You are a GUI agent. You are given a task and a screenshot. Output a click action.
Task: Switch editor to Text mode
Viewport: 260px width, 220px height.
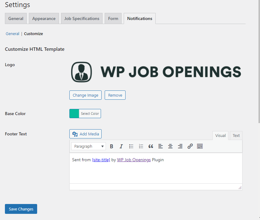[236, 136]
